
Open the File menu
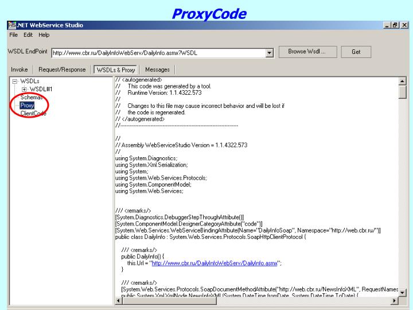[13, 35]
